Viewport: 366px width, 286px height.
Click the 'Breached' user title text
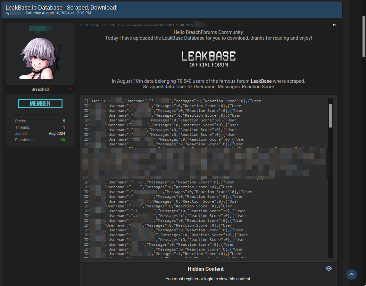point(40,89)
